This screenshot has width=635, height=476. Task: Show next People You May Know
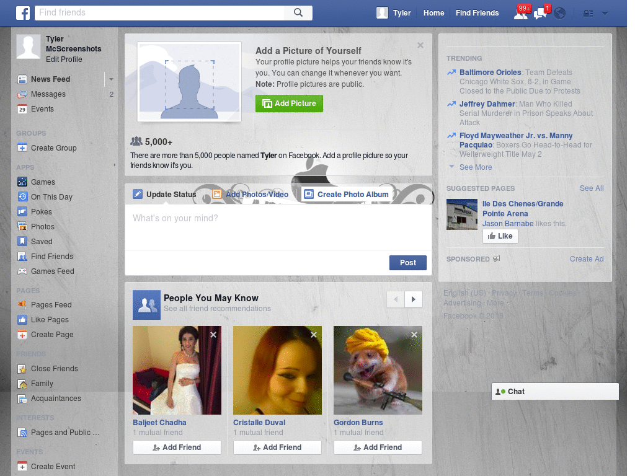[414, 299]
